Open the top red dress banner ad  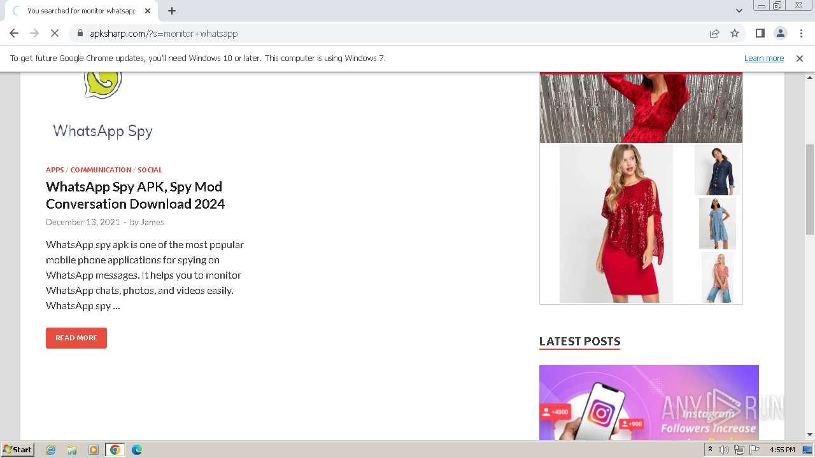pyautogui.click(x=641, y=108)
